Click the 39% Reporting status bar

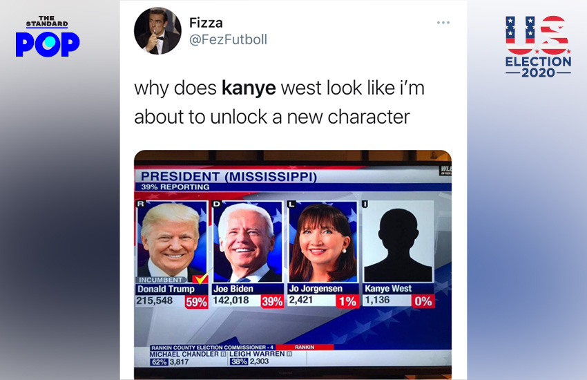[175, 187]
